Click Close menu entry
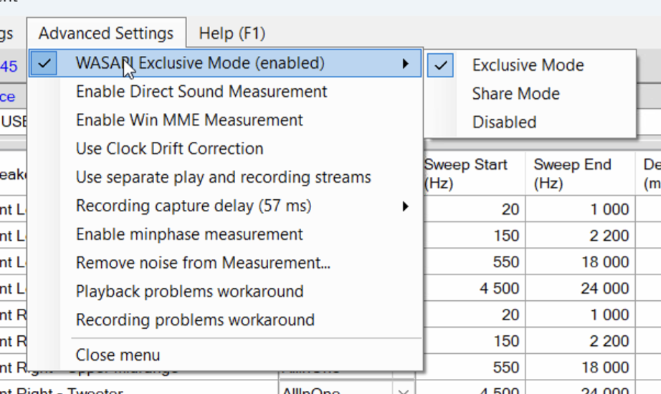Image resolution: width=661 pixels, height=394 pixels. point(118,355)
